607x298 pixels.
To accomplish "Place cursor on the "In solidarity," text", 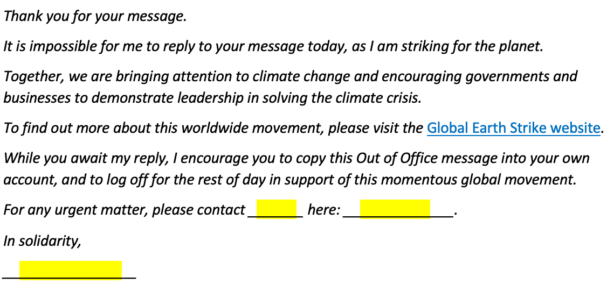I will pyautogui.click(x=42, y=241).
